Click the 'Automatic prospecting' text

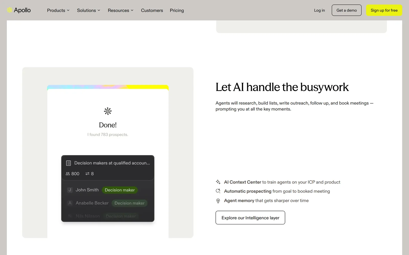(248, 191)
